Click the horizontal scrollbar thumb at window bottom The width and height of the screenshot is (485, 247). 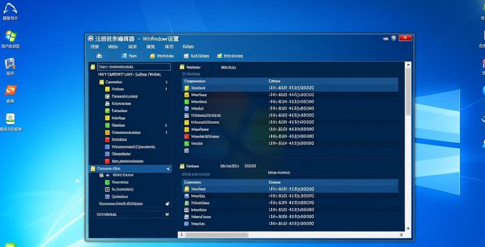pos(217,235)
